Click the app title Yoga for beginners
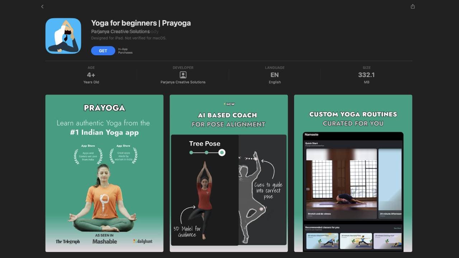The height and width of the screenshot is (258, 459). tap(141, 23)
